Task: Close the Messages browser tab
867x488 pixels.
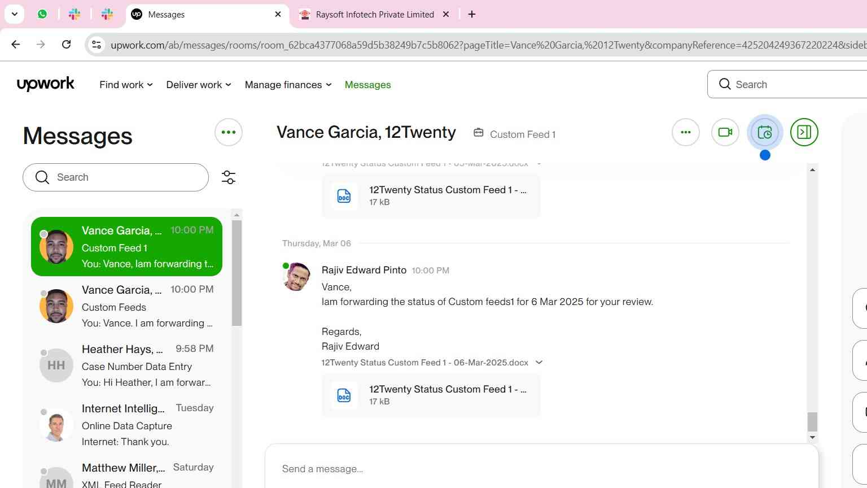Action: [x=278, y=14]
